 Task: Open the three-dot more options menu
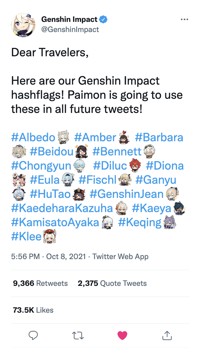[x=184, y=20]
